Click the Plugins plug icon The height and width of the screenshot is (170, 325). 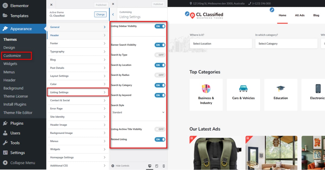(5, 123)
